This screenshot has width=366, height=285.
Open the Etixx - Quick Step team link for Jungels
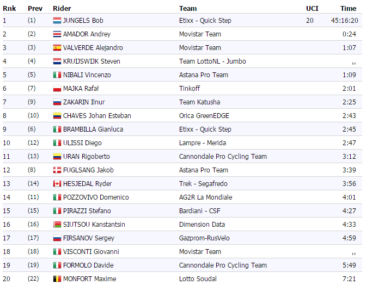coord(205,21)
